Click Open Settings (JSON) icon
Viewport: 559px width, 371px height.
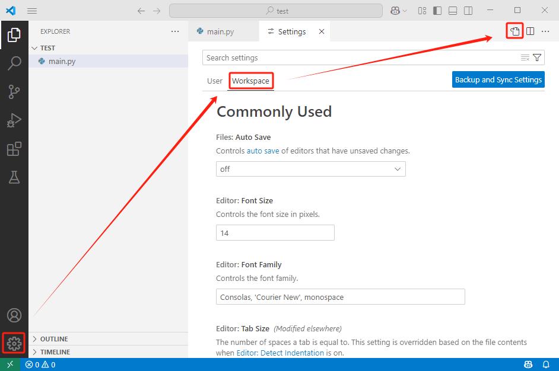pyautogui.click(x=514, y=31)
